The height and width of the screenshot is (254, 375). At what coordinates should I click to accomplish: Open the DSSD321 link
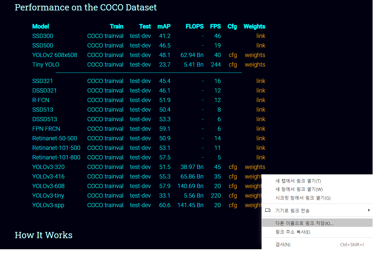click(261, 90)
